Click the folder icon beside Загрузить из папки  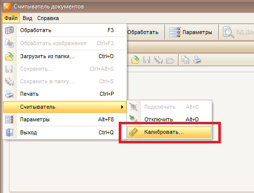[9, 56]
